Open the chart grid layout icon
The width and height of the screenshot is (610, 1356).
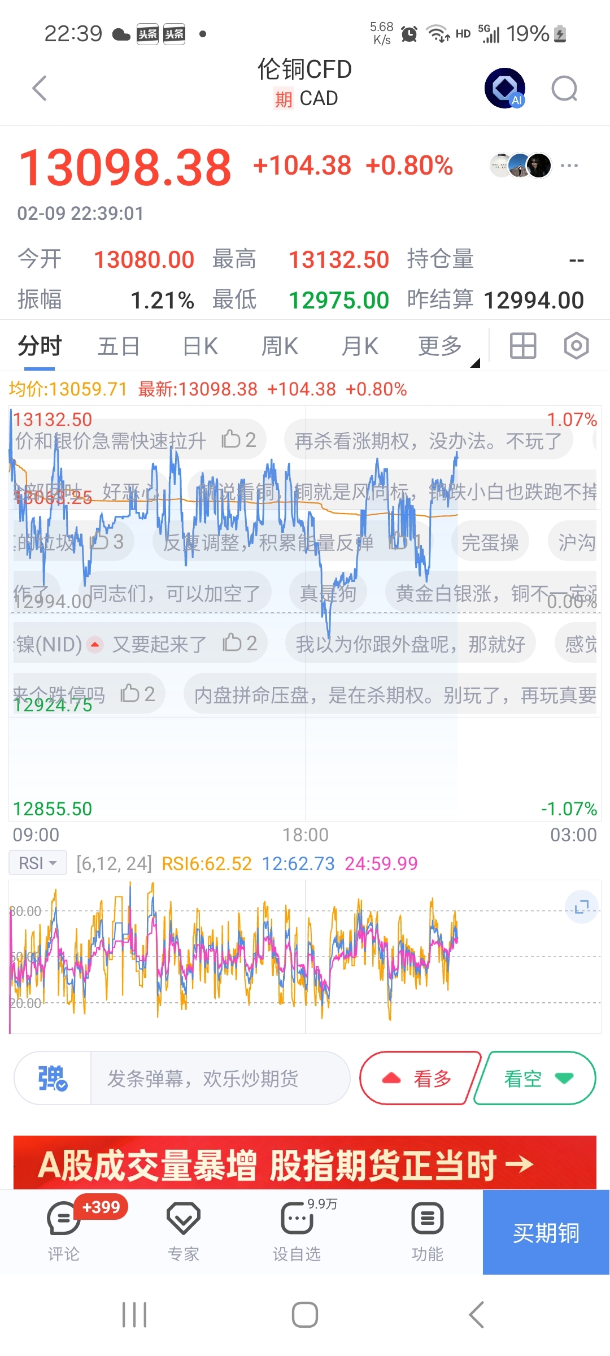coord(523,346)
